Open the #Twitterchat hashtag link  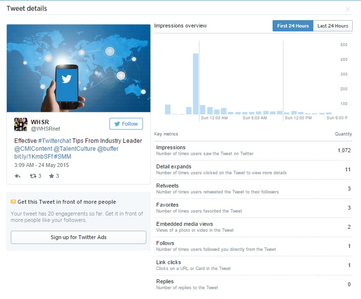tap(55, 140)
